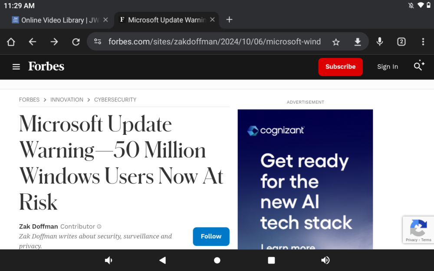434x271 pixels.
Task: Open the Chrome three-dot menu
Action: pyautogui.click(x=423, y=42)
